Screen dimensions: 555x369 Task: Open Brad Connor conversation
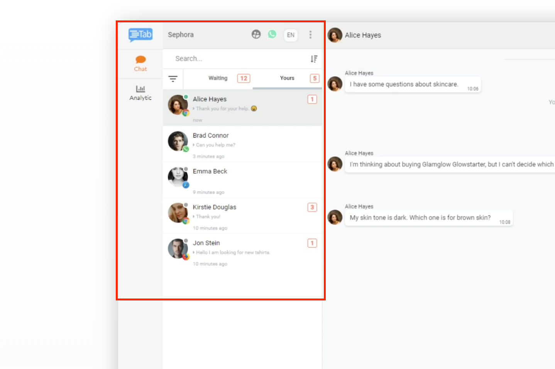click(x=242, y=144)
